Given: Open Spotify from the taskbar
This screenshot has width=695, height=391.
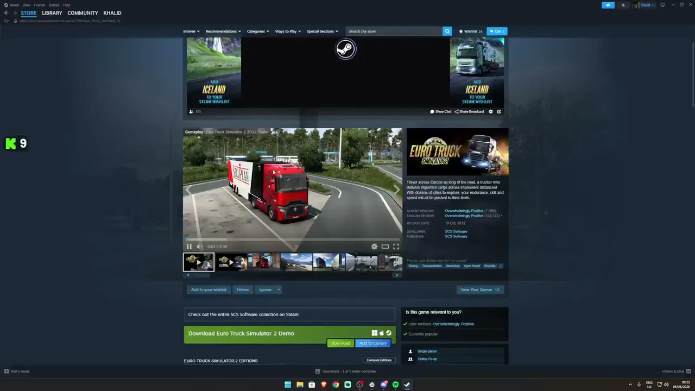Looking at the screenshot, I should coord(395,384).
